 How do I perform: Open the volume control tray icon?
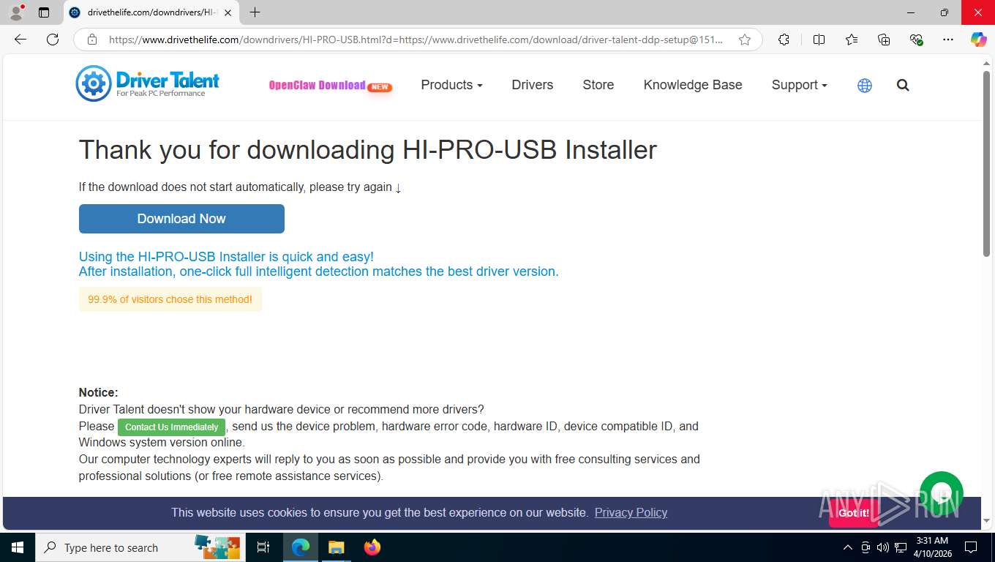point(883,547)
